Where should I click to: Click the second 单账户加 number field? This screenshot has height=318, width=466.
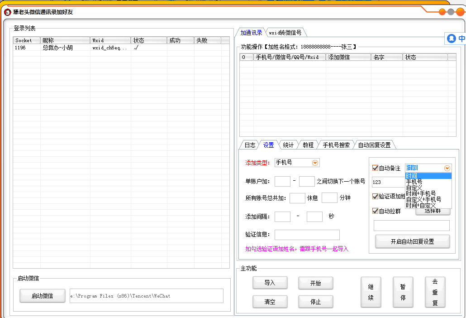coord(307,182)
